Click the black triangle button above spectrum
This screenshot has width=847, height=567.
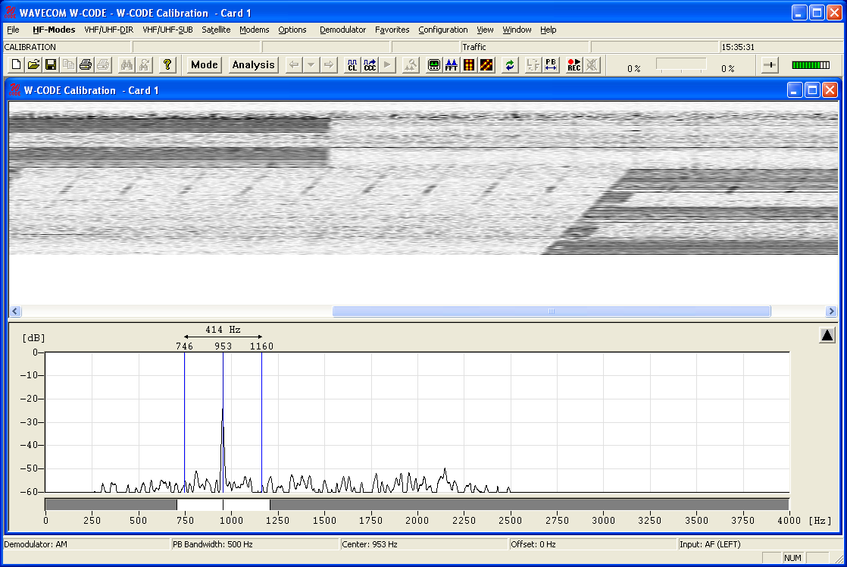(x=827, y=335)
